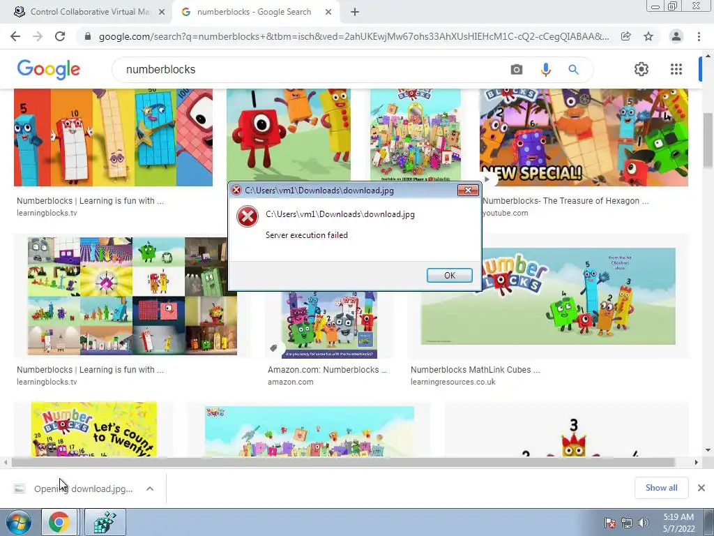The image size is (714, 536).
Task: Open the Numberblocks collage grid thumbnail
Action: (132, 296)
